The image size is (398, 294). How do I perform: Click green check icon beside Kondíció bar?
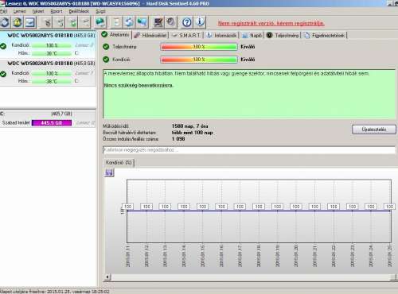pyautogui.click(x=106, y=60)
